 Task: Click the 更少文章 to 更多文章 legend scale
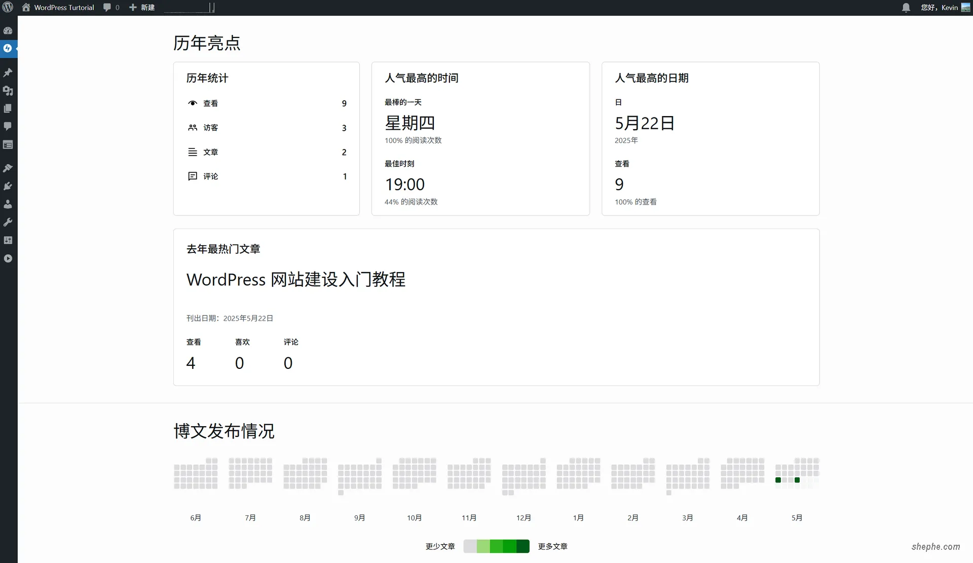[497, 546]
